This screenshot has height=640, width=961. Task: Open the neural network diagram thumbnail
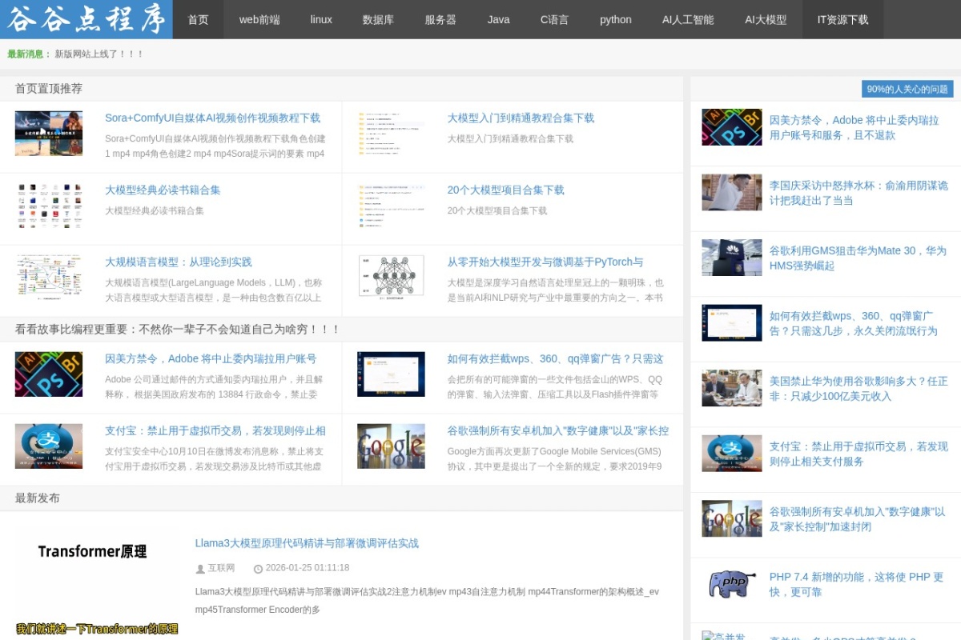(391, 278)
